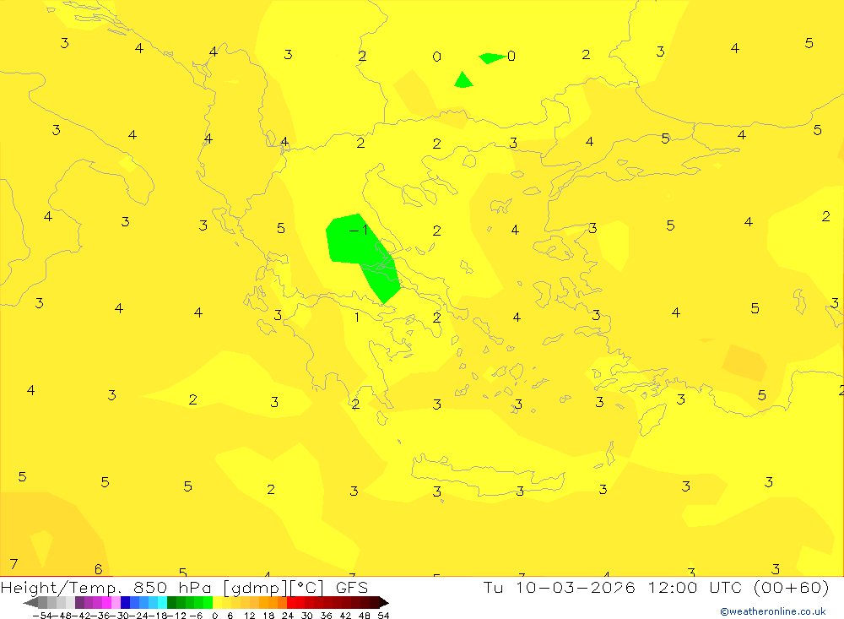Image resolution: width=844 pixels, height=619 pixels.
Task: Click the '-54' legend scale label
Action: point(42,616)
